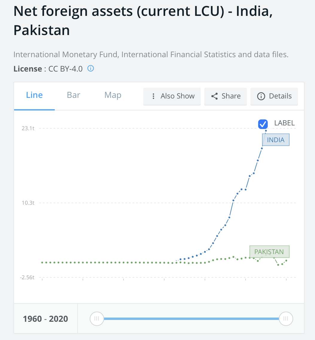The width and height of the screenshot is (315, 340).
Task: Uncheck the LABEL checkbox
Action: click(263, 124)
